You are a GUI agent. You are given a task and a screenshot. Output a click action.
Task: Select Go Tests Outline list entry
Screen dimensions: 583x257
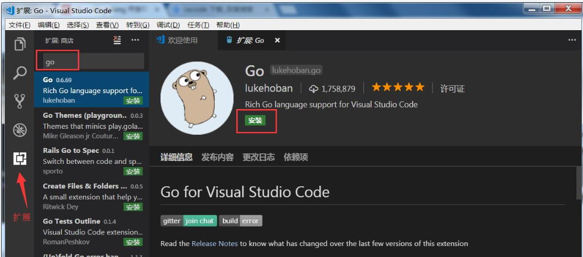tap(92, 231)
